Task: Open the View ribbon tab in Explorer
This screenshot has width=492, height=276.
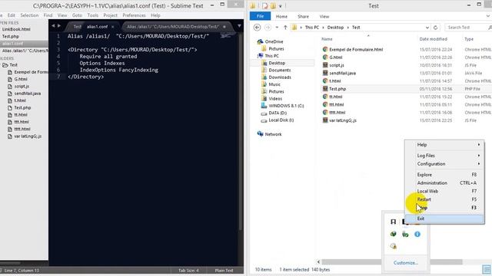Action: click(x=324, y=17)
